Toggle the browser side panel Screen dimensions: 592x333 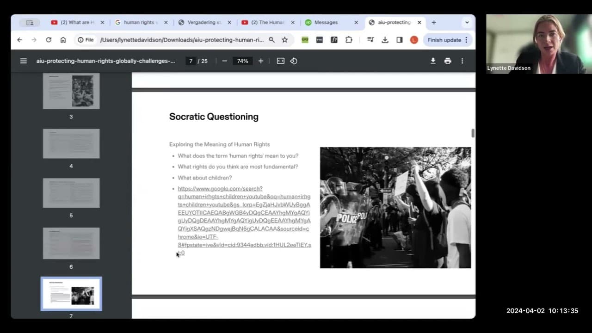(400, 40)
